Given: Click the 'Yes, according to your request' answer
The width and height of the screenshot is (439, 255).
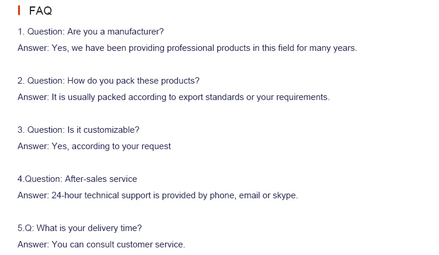Looking at the screenshot, I should tap(94, 146).
